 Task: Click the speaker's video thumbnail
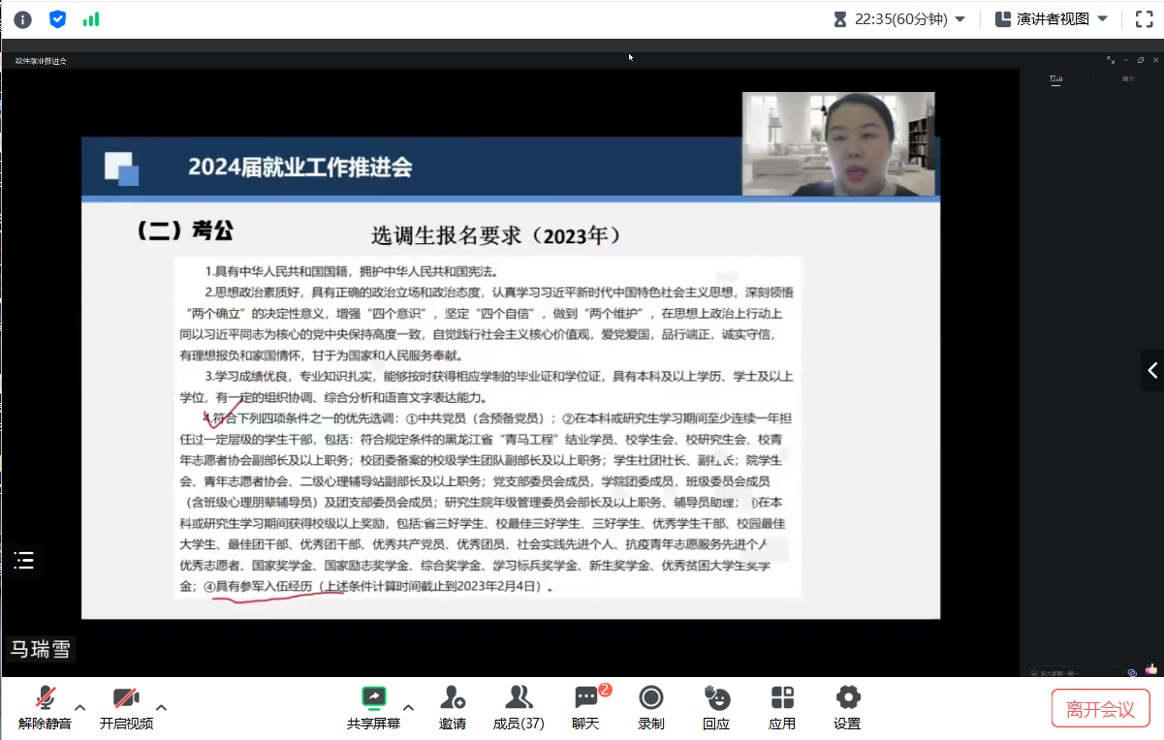click(838, 144)
